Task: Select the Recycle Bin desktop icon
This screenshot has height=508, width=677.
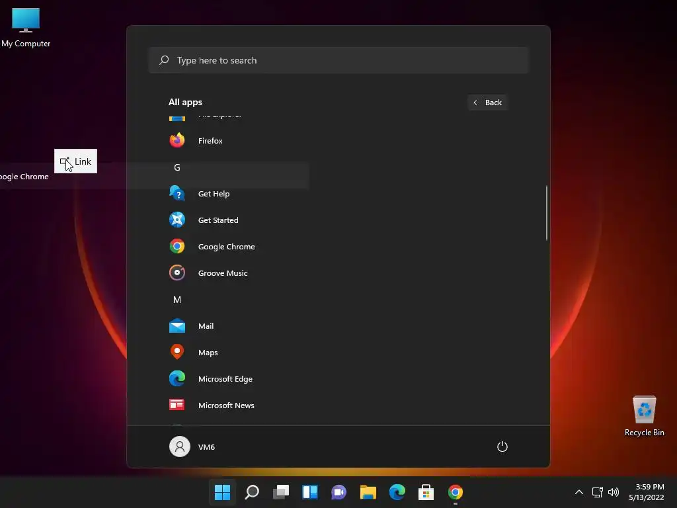Action: pos(644,417)
